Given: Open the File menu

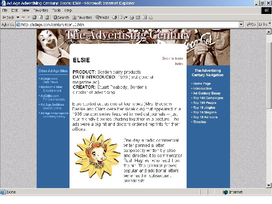Looking at the screenshot, I should 5,11.
